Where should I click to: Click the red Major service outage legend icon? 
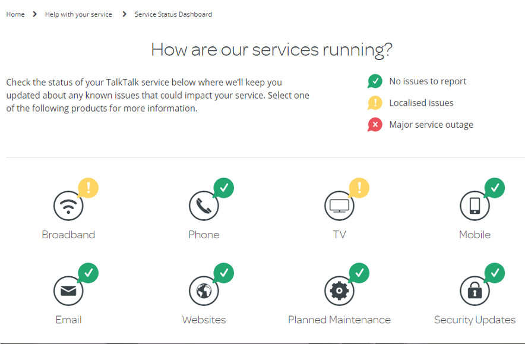(375, 125)
